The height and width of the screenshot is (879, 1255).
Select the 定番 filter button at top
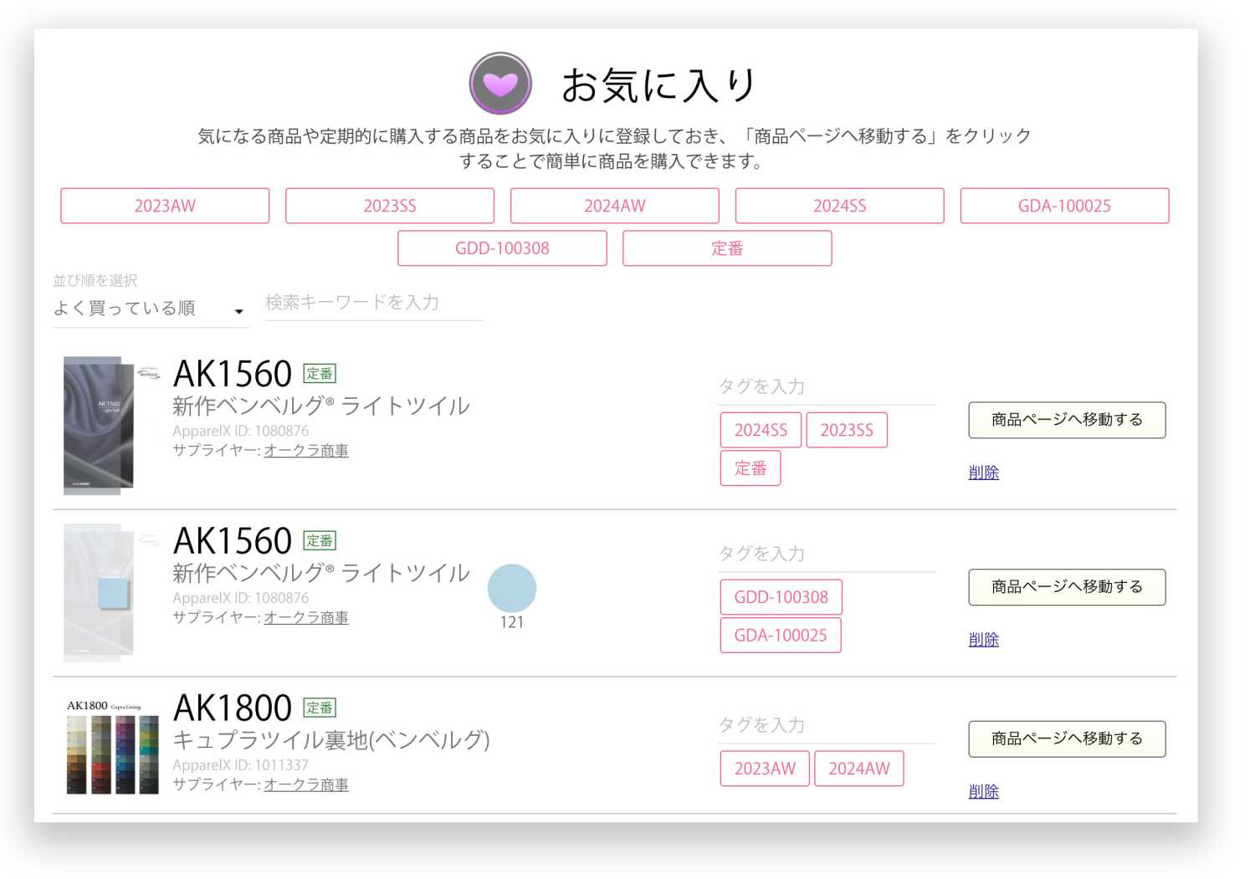tap(726, 248)
